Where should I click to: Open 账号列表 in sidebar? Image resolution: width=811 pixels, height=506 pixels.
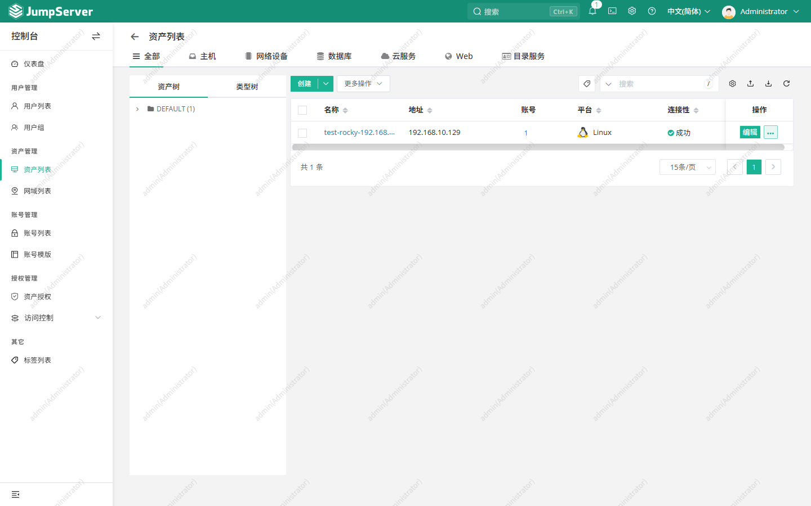click(x=56, y=233)
